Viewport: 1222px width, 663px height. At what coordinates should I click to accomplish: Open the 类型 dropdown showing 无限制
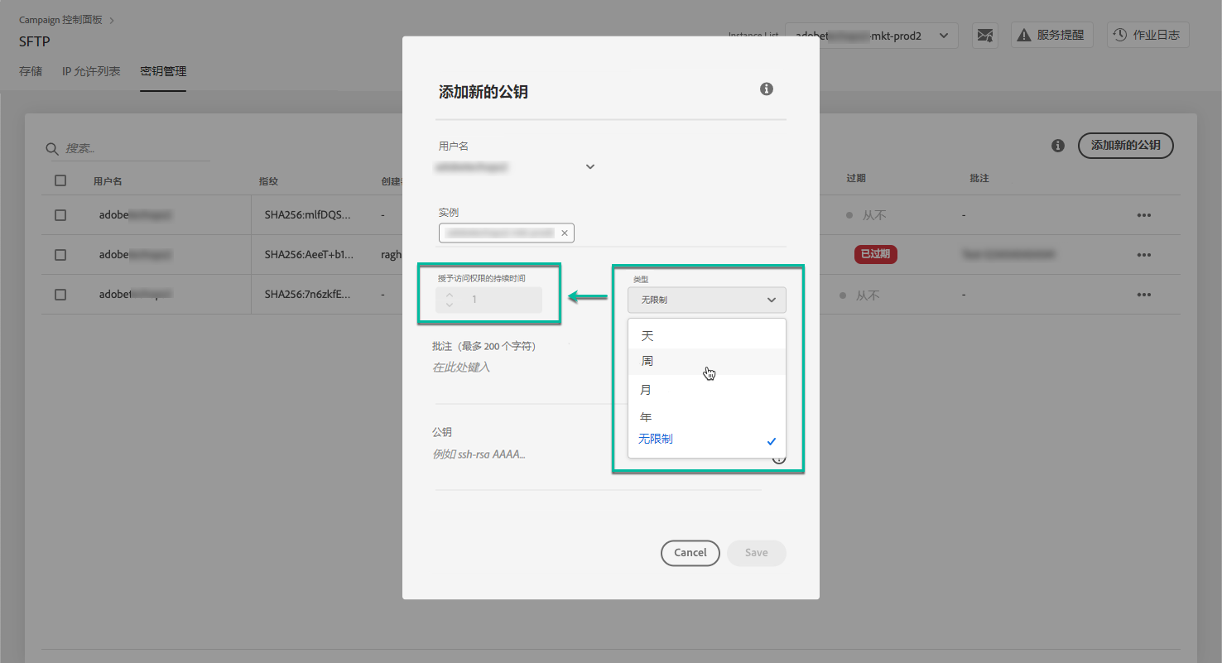tap(707, 300)
